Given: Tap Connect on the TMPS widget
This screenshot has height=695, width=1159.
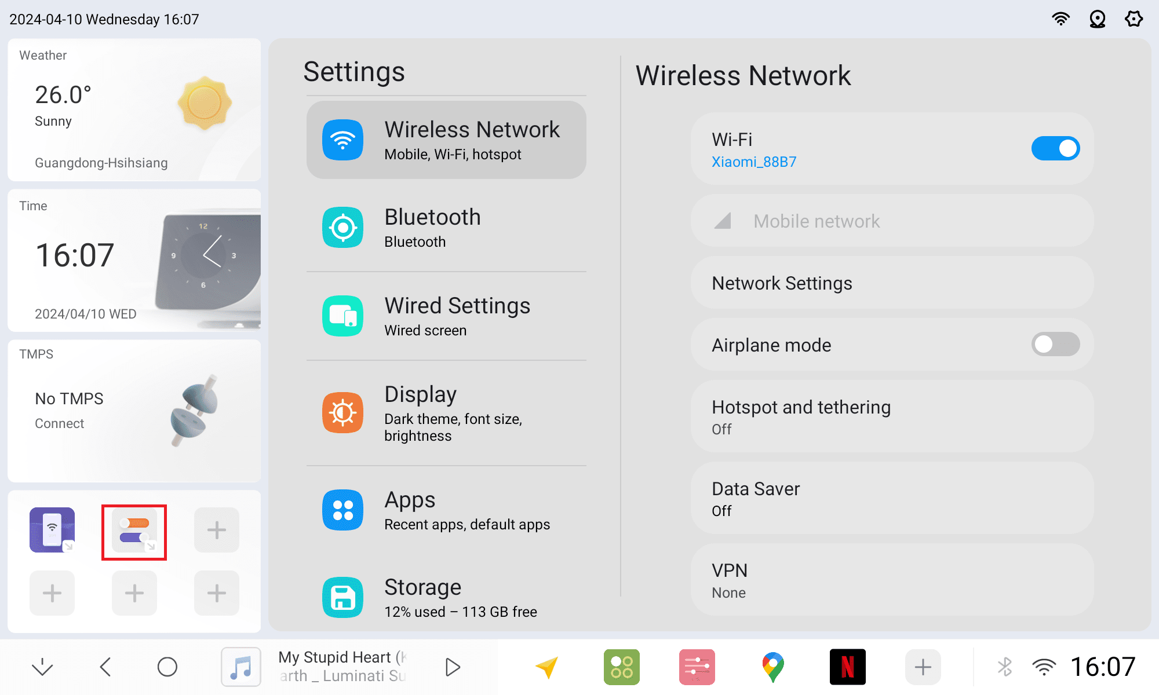Looking at the screenshot, I should tap(59, 423).
